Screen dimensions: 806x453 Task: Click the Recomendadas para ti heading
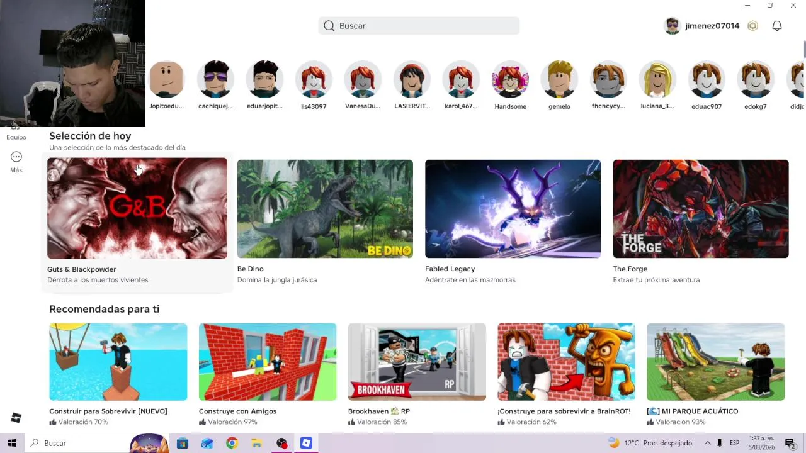pos(105,309)
